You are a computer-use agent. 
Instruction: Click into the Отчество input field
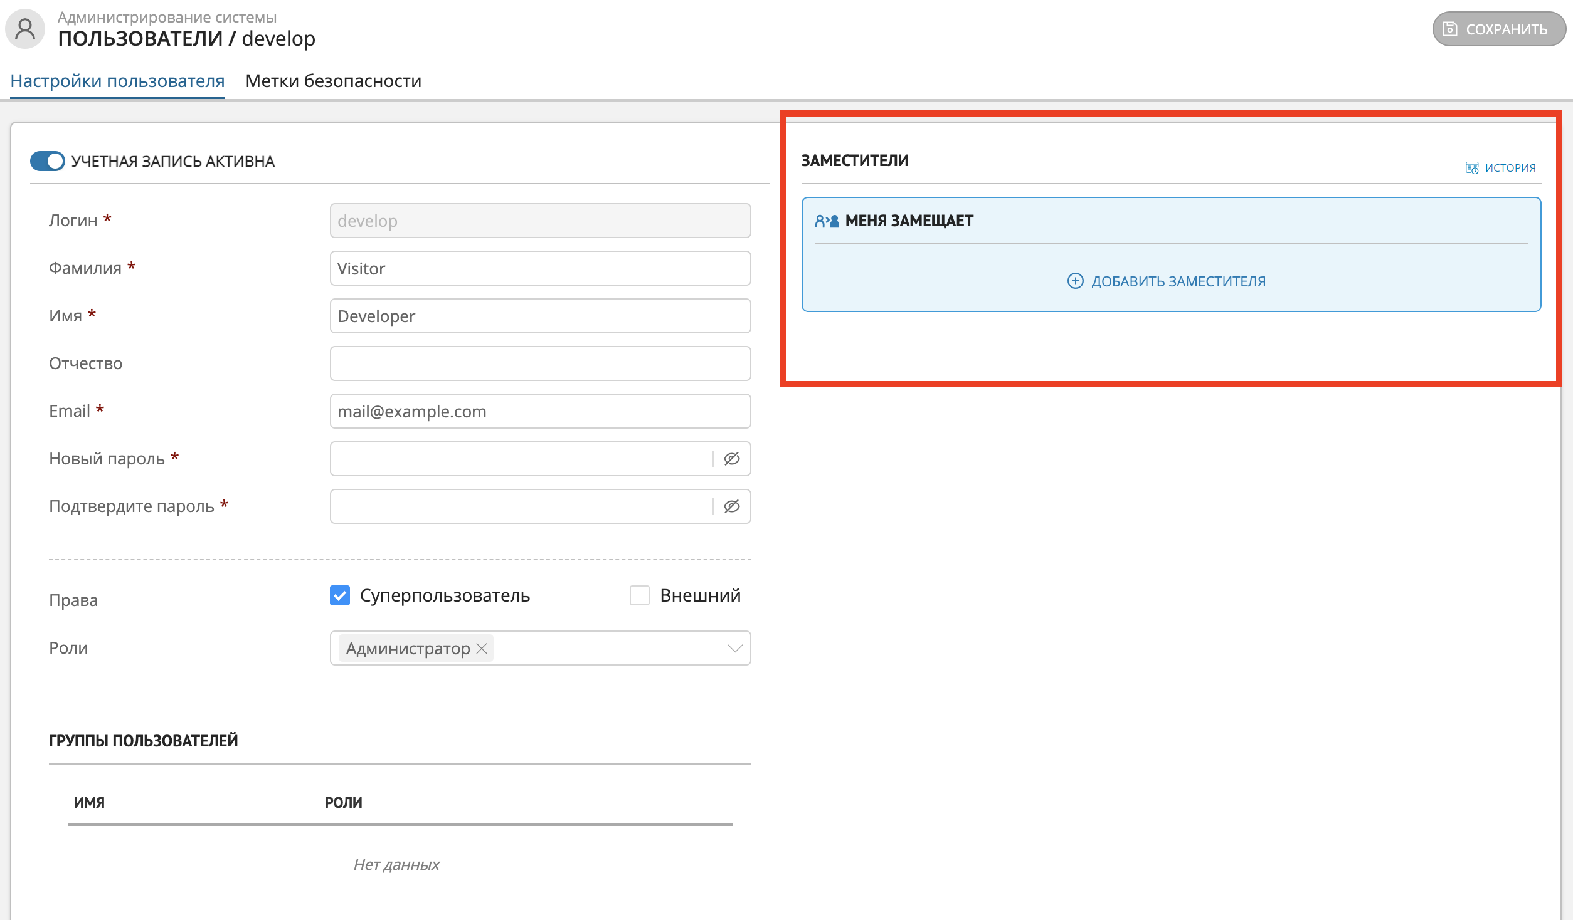(540, 363)
